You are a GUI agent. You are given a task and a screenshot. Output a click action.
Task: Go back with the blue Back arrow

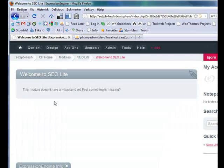(15, 16)
